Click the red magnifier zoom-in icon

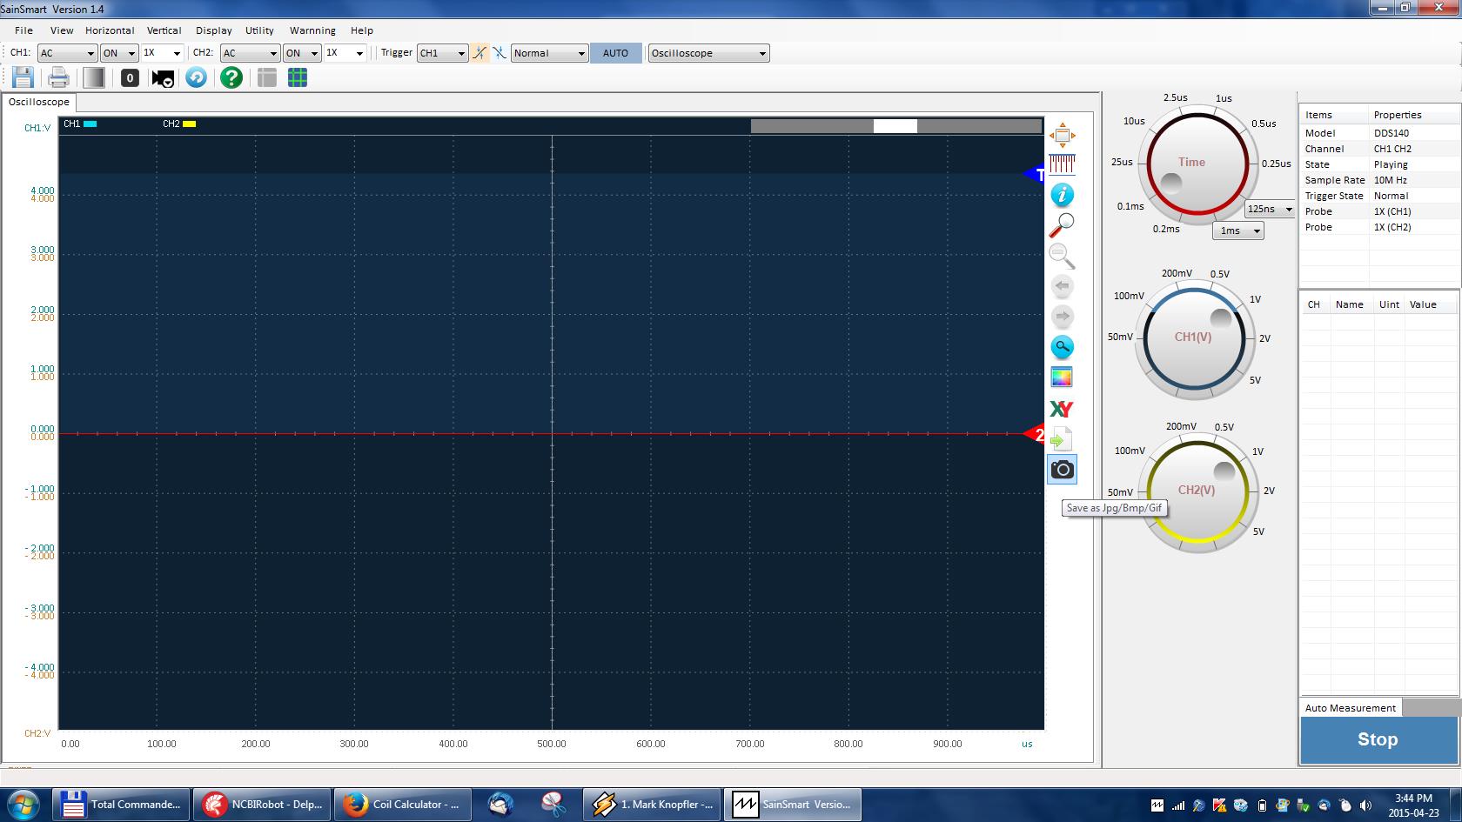[1062, 225]
